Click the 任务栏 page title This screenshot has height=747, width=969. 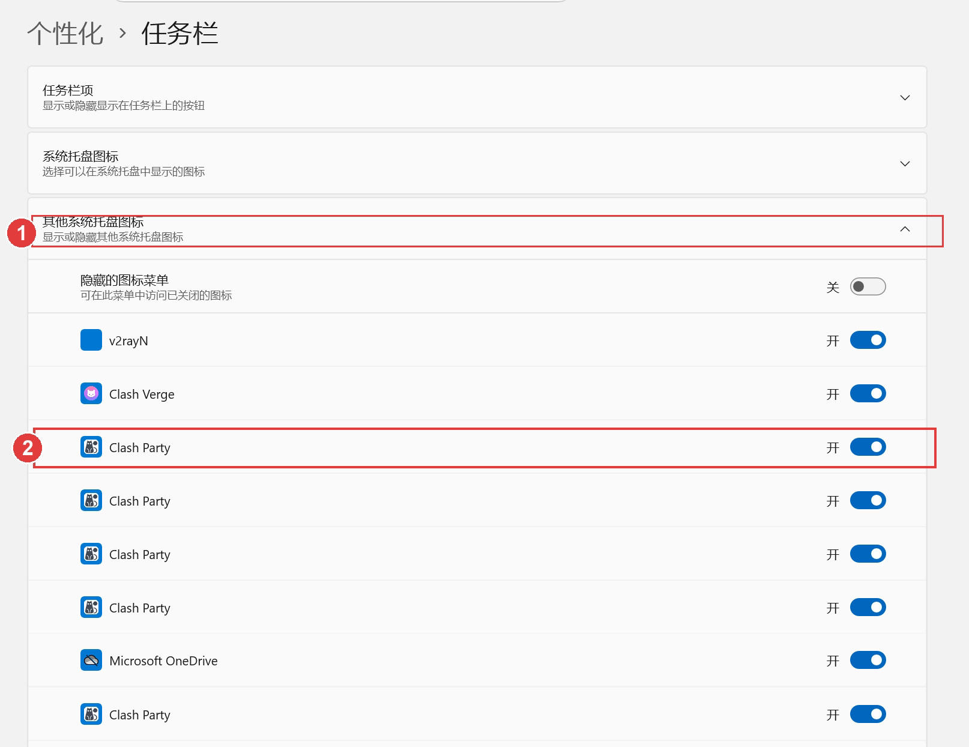(180, 33)
